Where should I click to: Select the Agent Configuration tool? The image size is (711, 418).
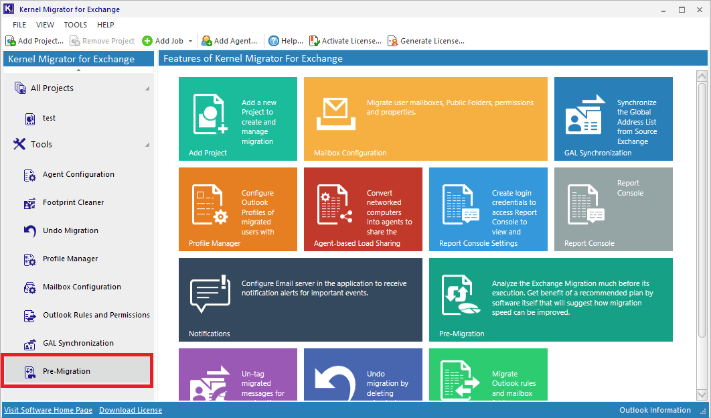78,174
